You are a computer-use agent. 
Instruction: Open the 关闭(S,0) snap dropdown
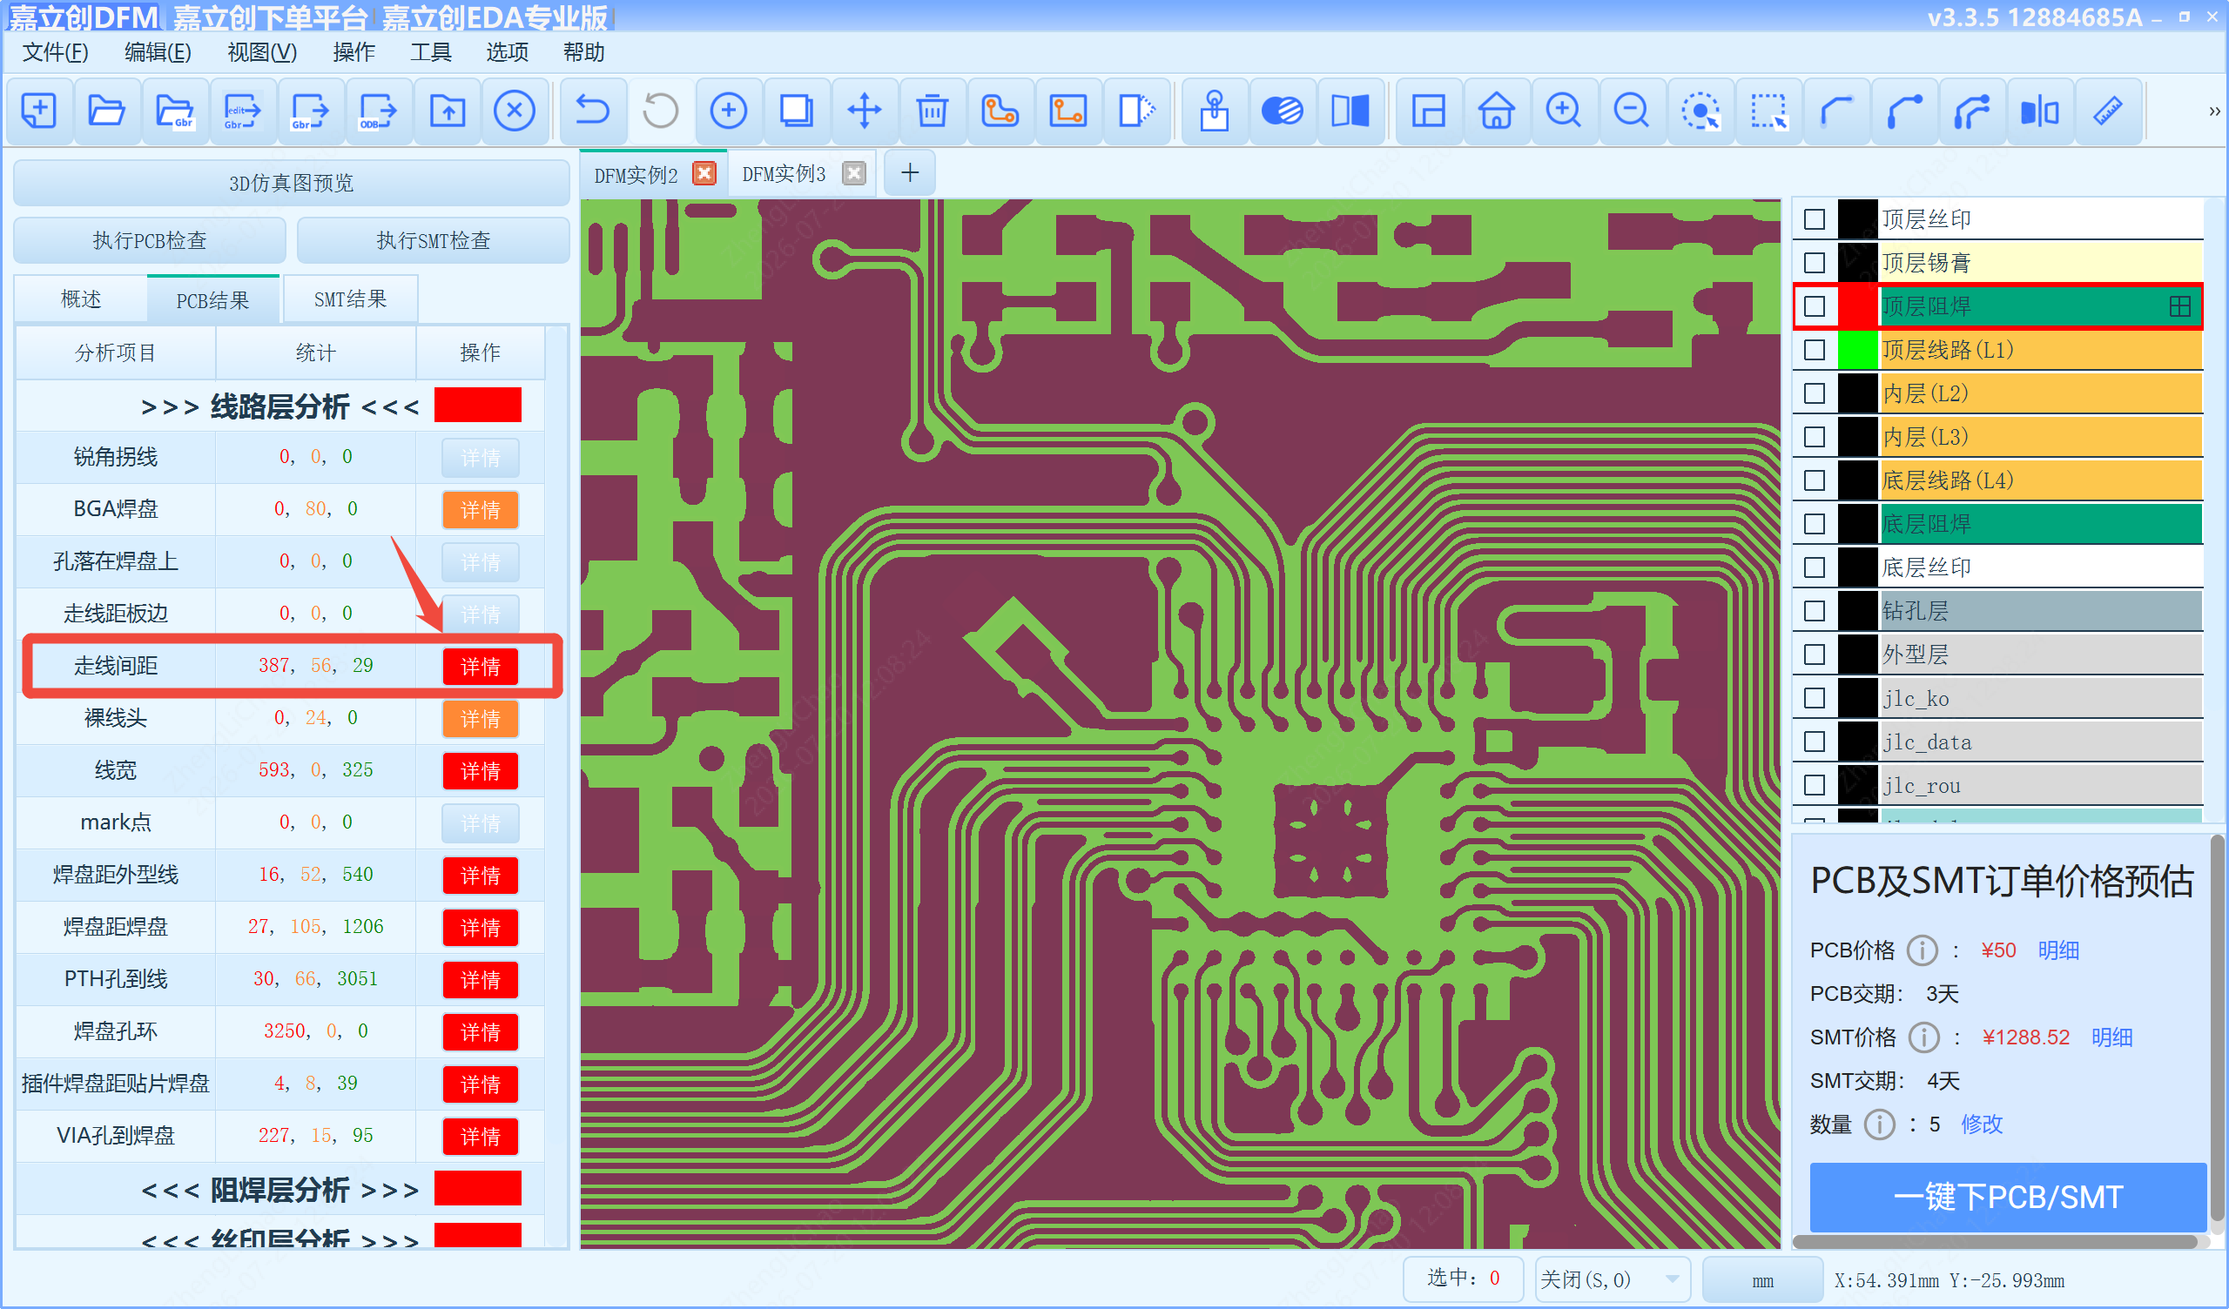[1613, 1279]
